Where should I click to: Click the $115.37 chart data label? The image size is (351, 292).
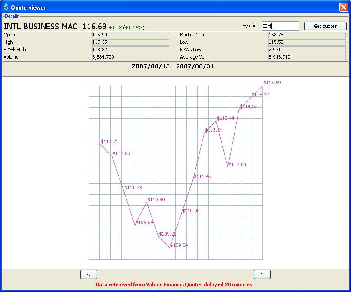[x=260, y=95]
